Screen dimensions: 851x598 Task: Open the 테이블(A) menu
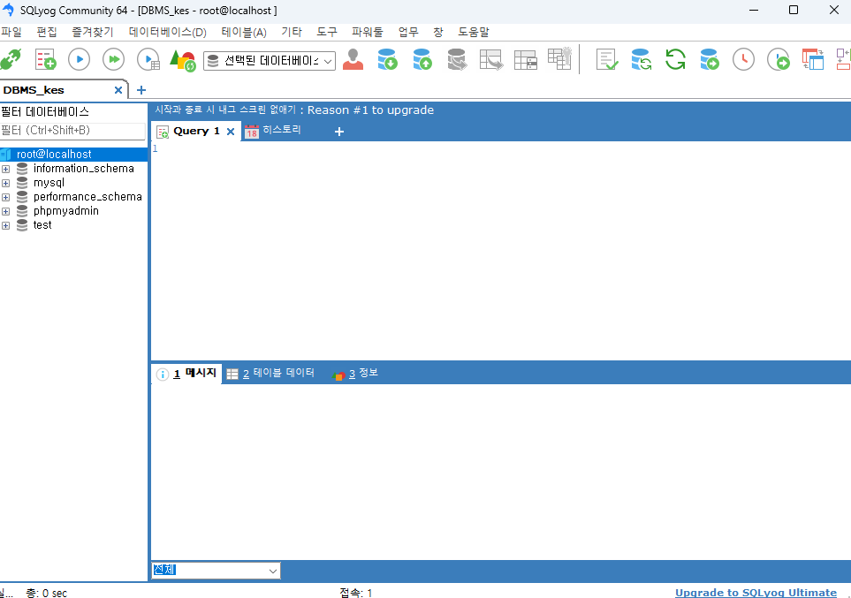tap(244, 32)
